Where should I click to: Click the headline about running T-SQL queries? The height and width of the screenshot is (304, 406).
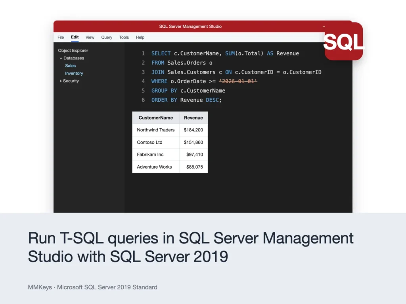click(191, 247)
